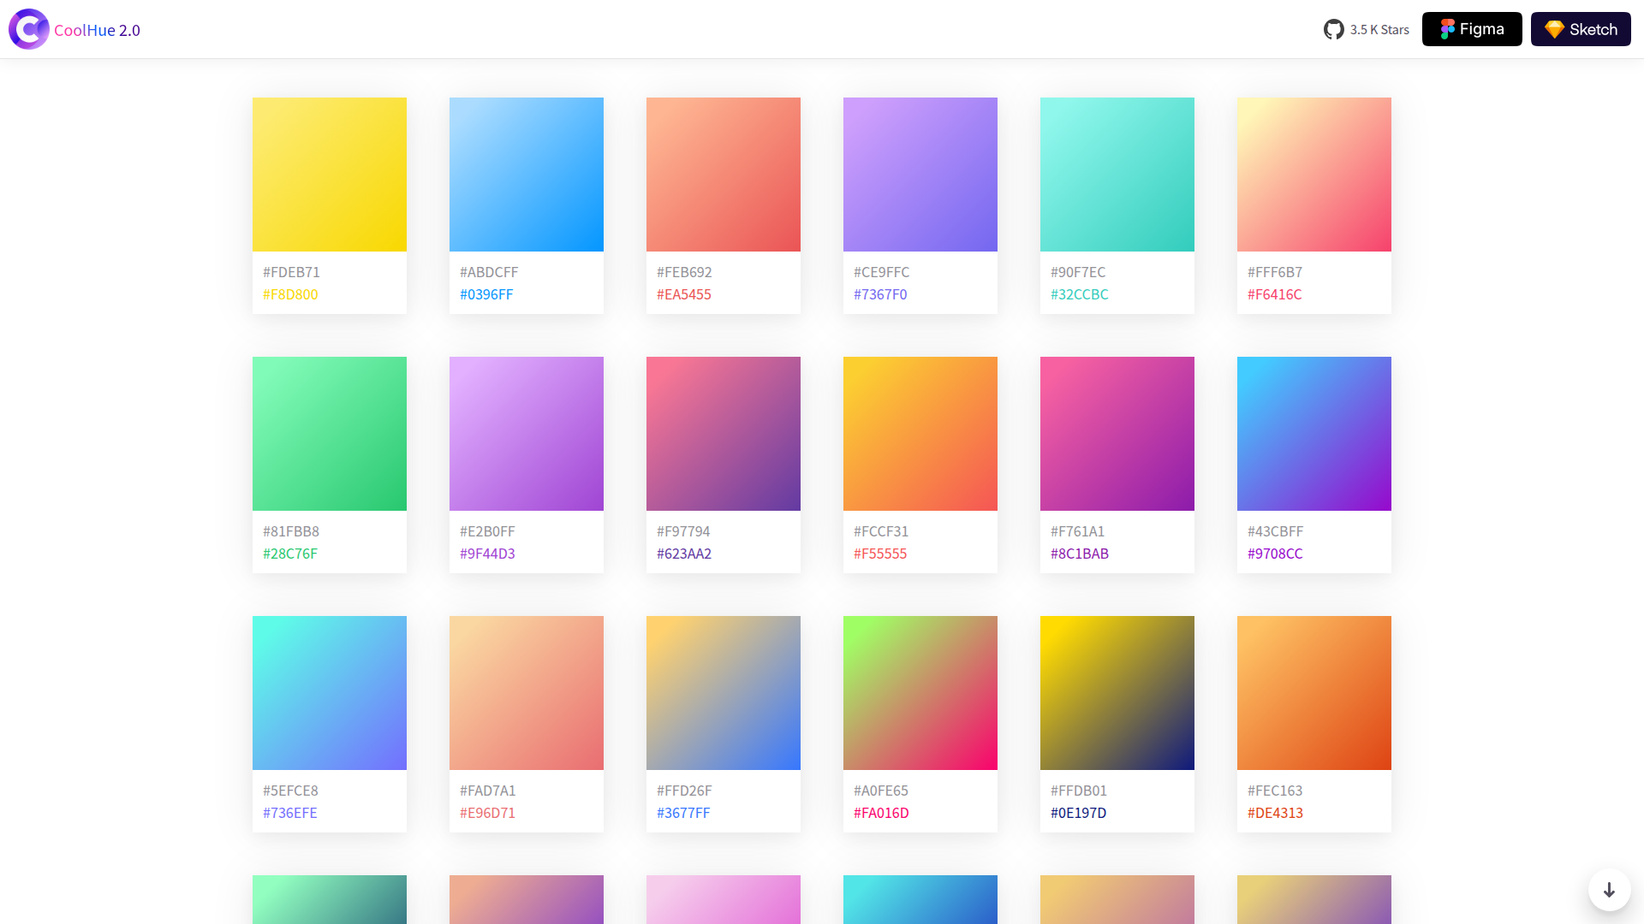The width and height of the screenshot is (1644, 924).
Task: Copy hex code #FFD26F
Action: click(684, 791)
